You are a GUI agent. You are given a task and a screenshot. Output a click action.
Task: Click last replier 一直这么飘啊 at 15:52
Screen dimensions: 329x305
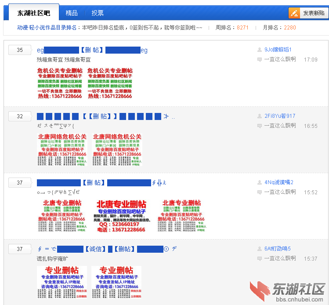(x=280, y=192)
